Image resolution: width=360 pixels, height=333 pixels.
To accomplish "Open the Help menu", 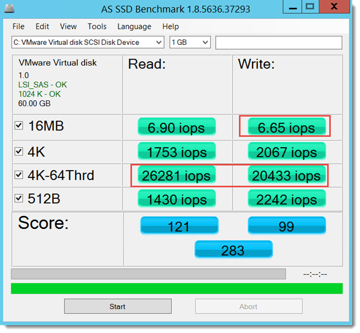I will [170, 27].
